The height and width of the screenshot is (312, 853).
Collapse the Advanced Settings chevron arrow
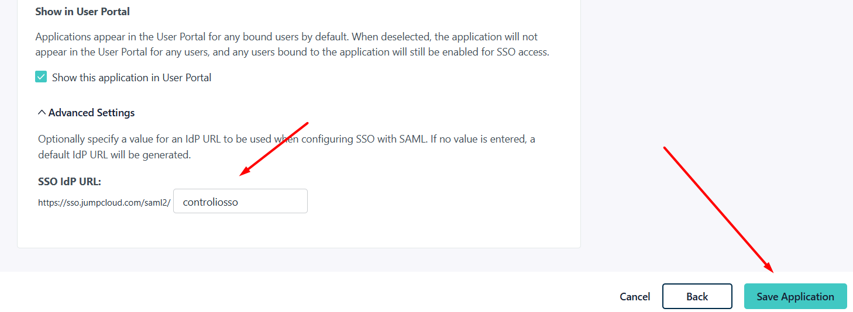[x=42, y=112]
